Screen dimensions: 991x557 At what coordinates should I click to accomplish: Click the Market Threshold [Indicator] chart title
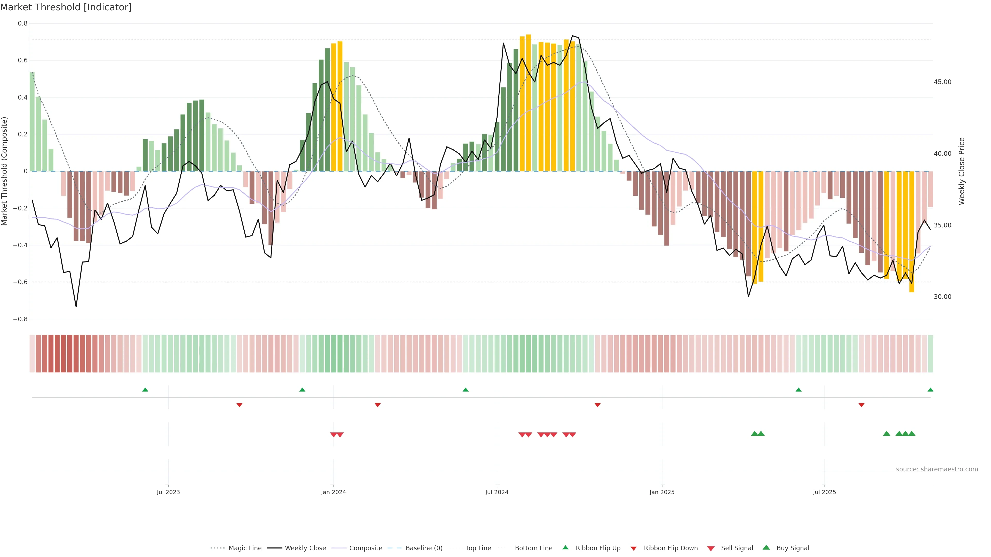(66, 7)
